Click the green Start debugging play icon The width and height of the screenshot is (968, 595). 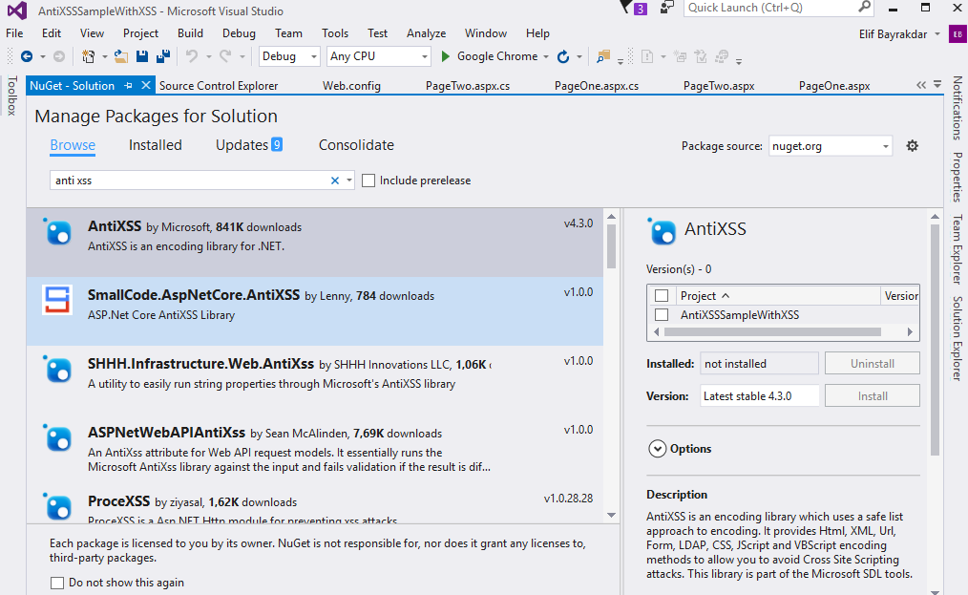click(445, 56)
